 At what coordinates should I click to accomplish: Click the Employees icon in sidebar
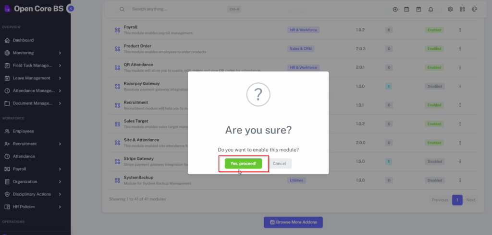tap(7, 131)
